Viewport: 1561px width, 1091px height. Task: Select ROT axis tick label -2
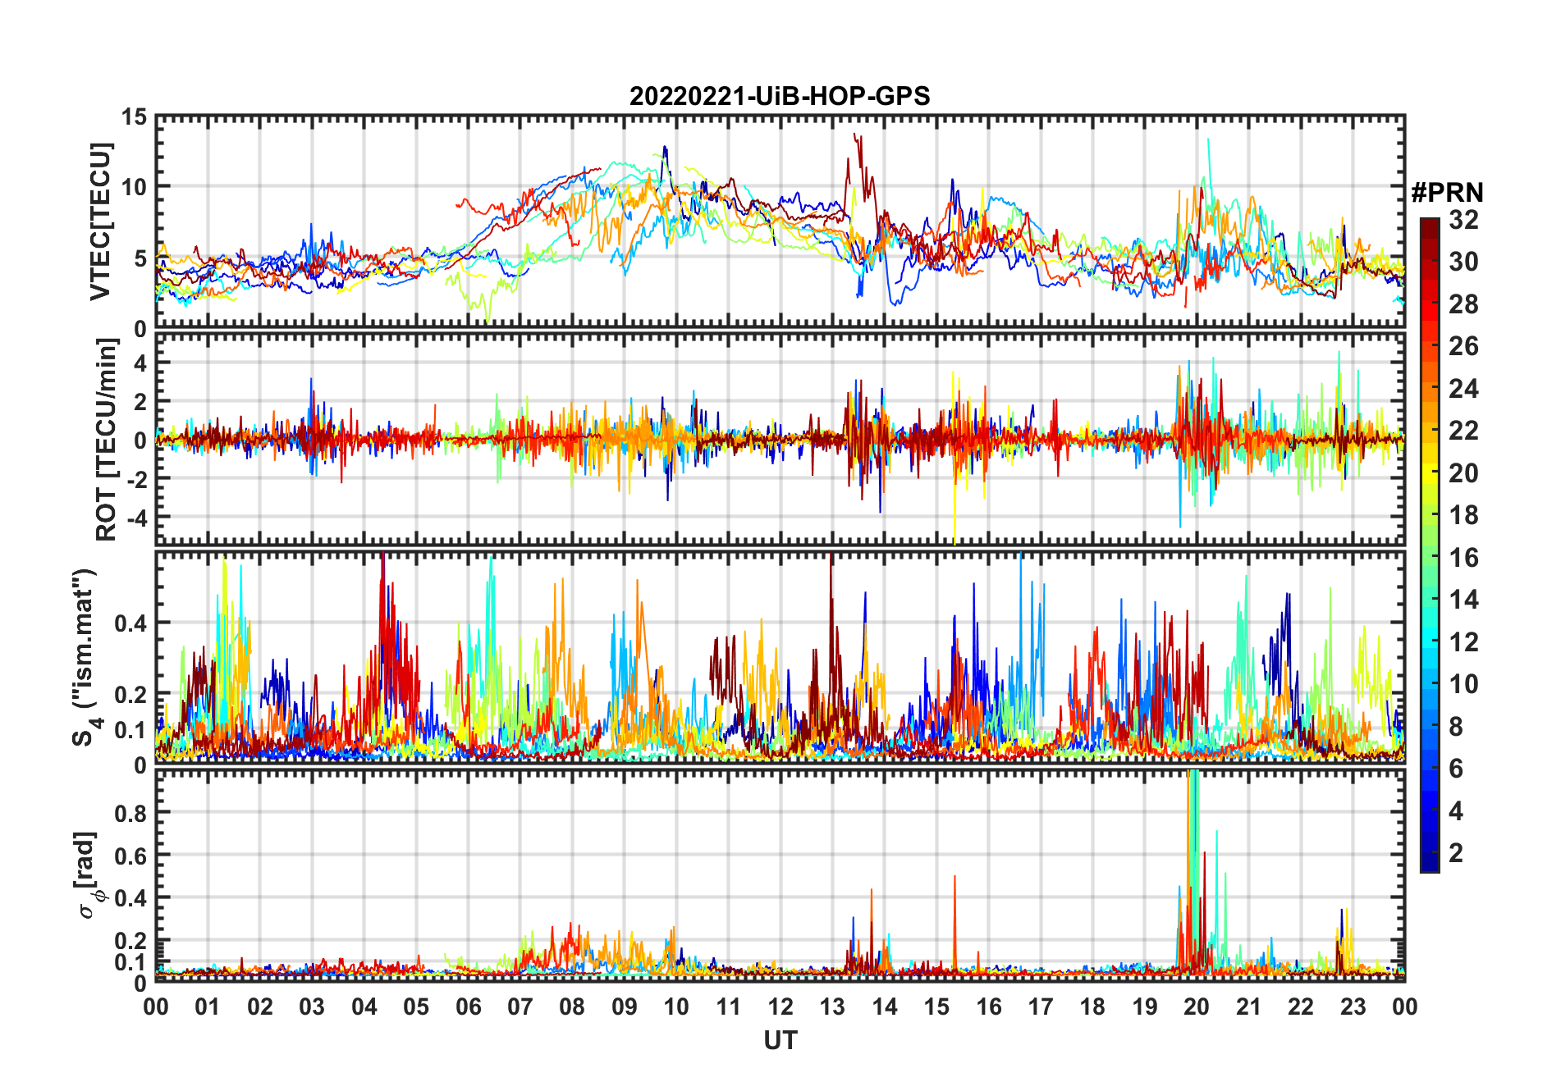pyautogui.click(x=136, y=479)
